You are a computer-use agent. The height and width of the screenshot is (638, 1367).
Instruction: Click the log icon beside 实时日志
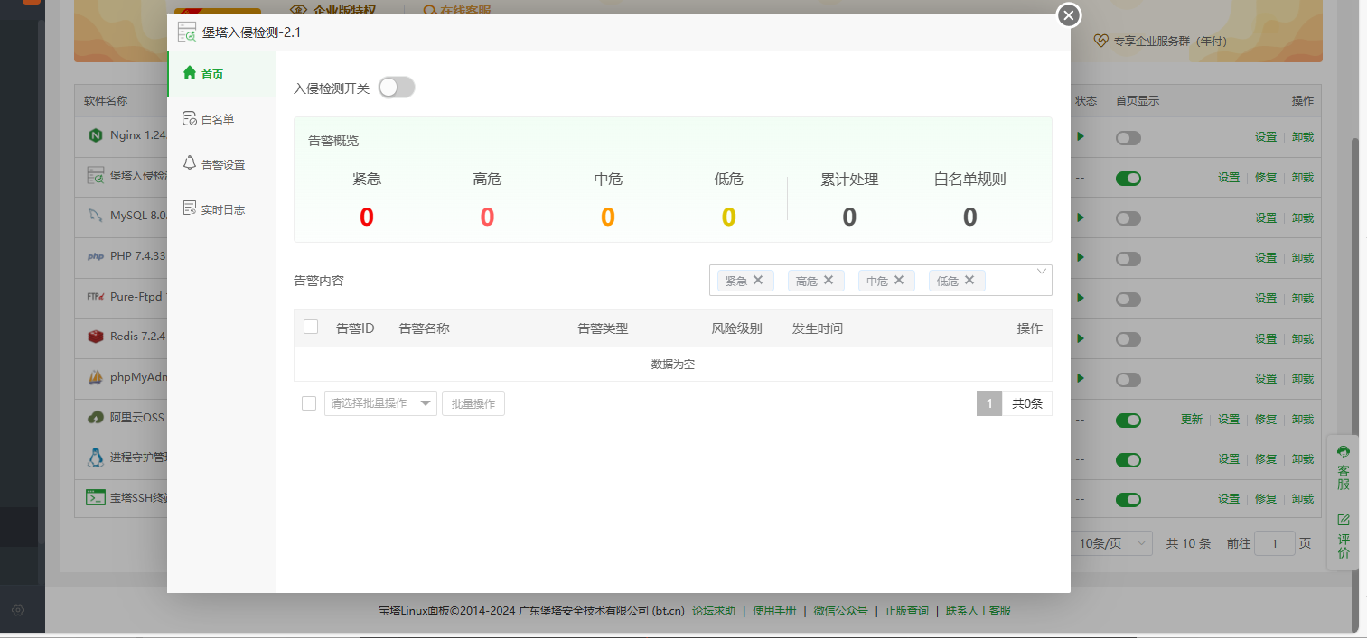tap(190, 208)
